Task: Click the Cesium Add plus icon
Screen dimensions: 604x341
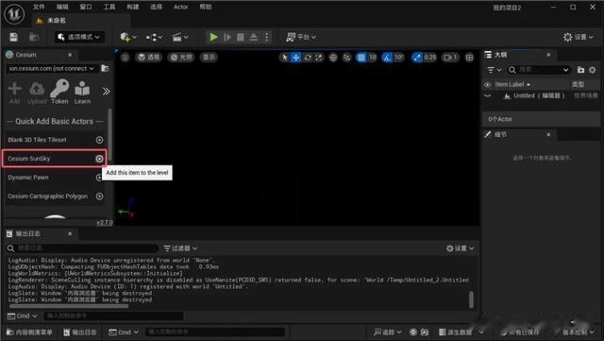Action: coord(15,93)
